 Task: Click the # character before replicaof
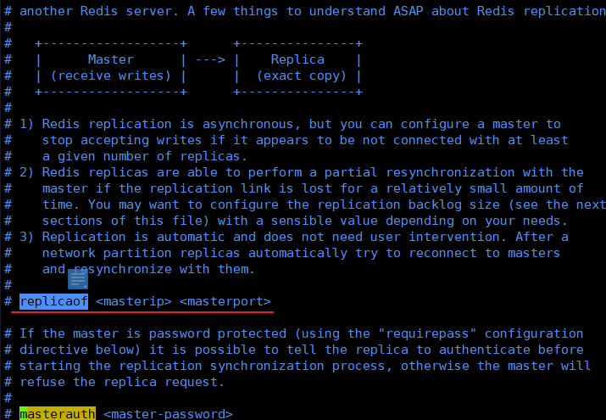8,301
